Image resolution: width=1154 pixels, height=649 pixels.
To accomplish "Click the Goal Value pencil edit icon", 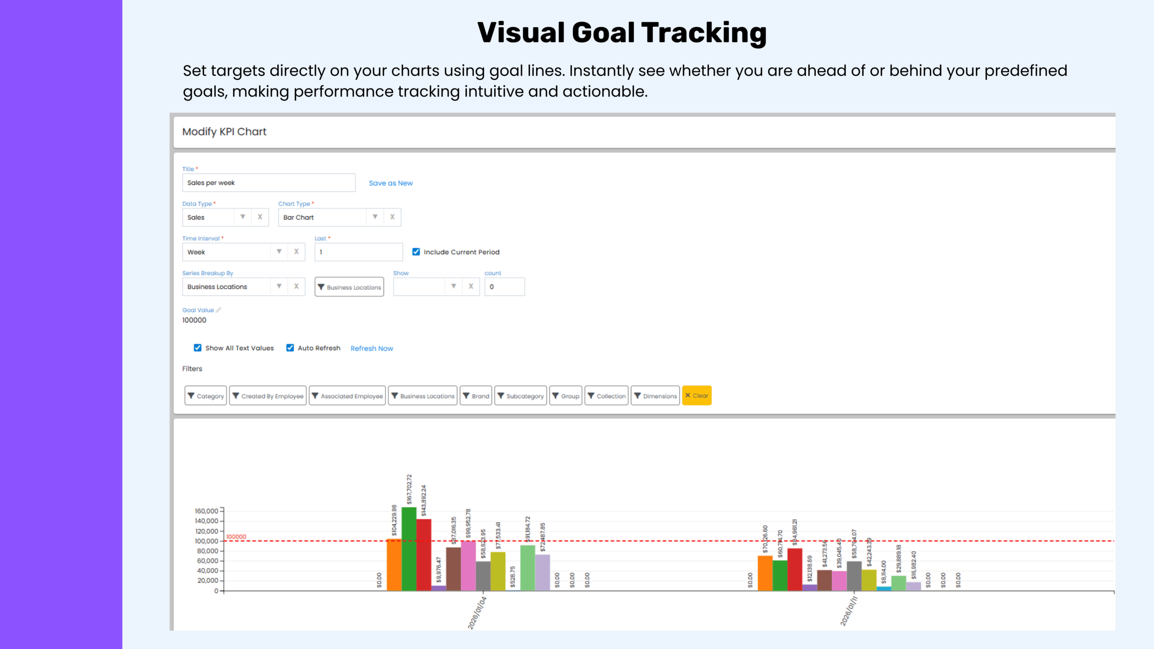I will [219, 310].
